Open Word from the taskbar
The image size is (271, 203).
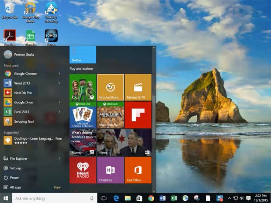tap(162, 198)
